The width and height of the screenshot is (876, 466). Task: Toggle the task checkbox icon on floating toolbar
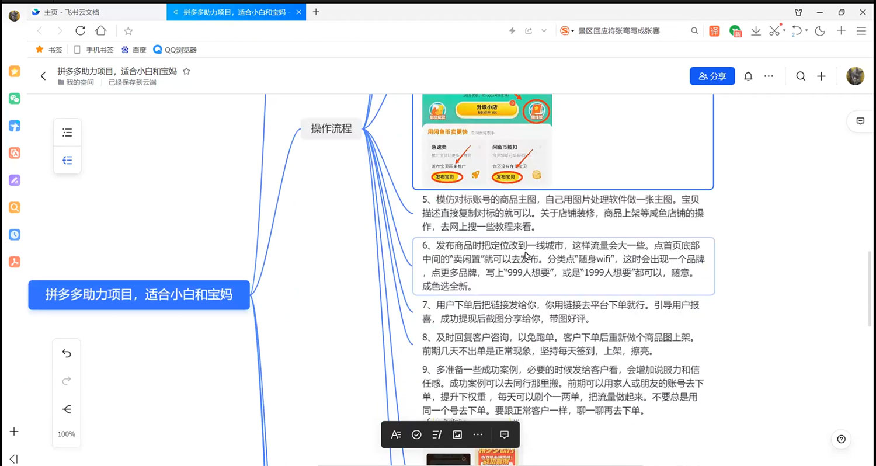point(416,434)
